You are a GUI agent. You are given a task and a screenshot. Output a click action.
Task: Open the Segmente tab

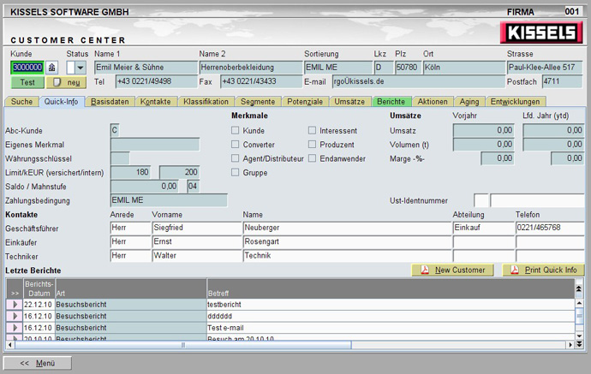tap(258, 102)
